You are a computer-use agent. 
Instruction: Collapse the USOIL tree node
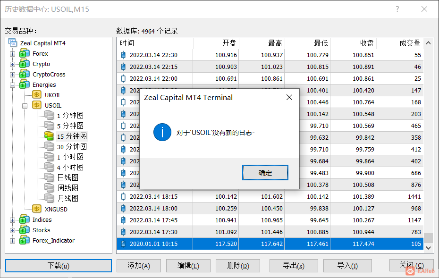point(25,106)
